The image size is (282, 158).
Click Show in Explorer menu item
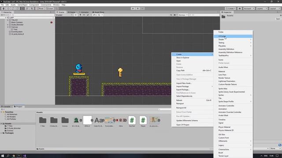(x=193, y=57)
